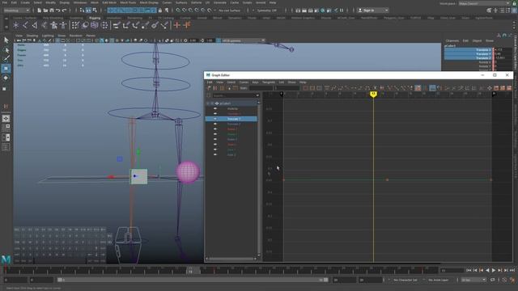The width and height of the screenshot is (518, 291).
Task: Toggle Symmetry setting on the status line
Action: point(266,11)
